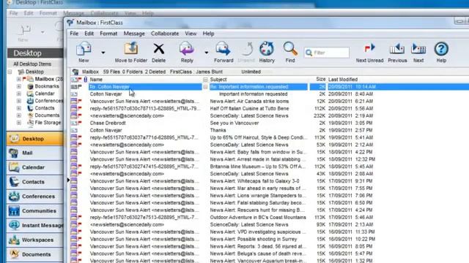Viewport: 469px width, 263px height.
Task: Select message from Chase Dreibrodt
Action: (108, 123)
